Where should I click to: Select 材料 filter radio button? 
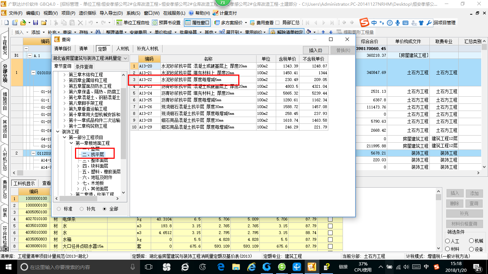448,249
